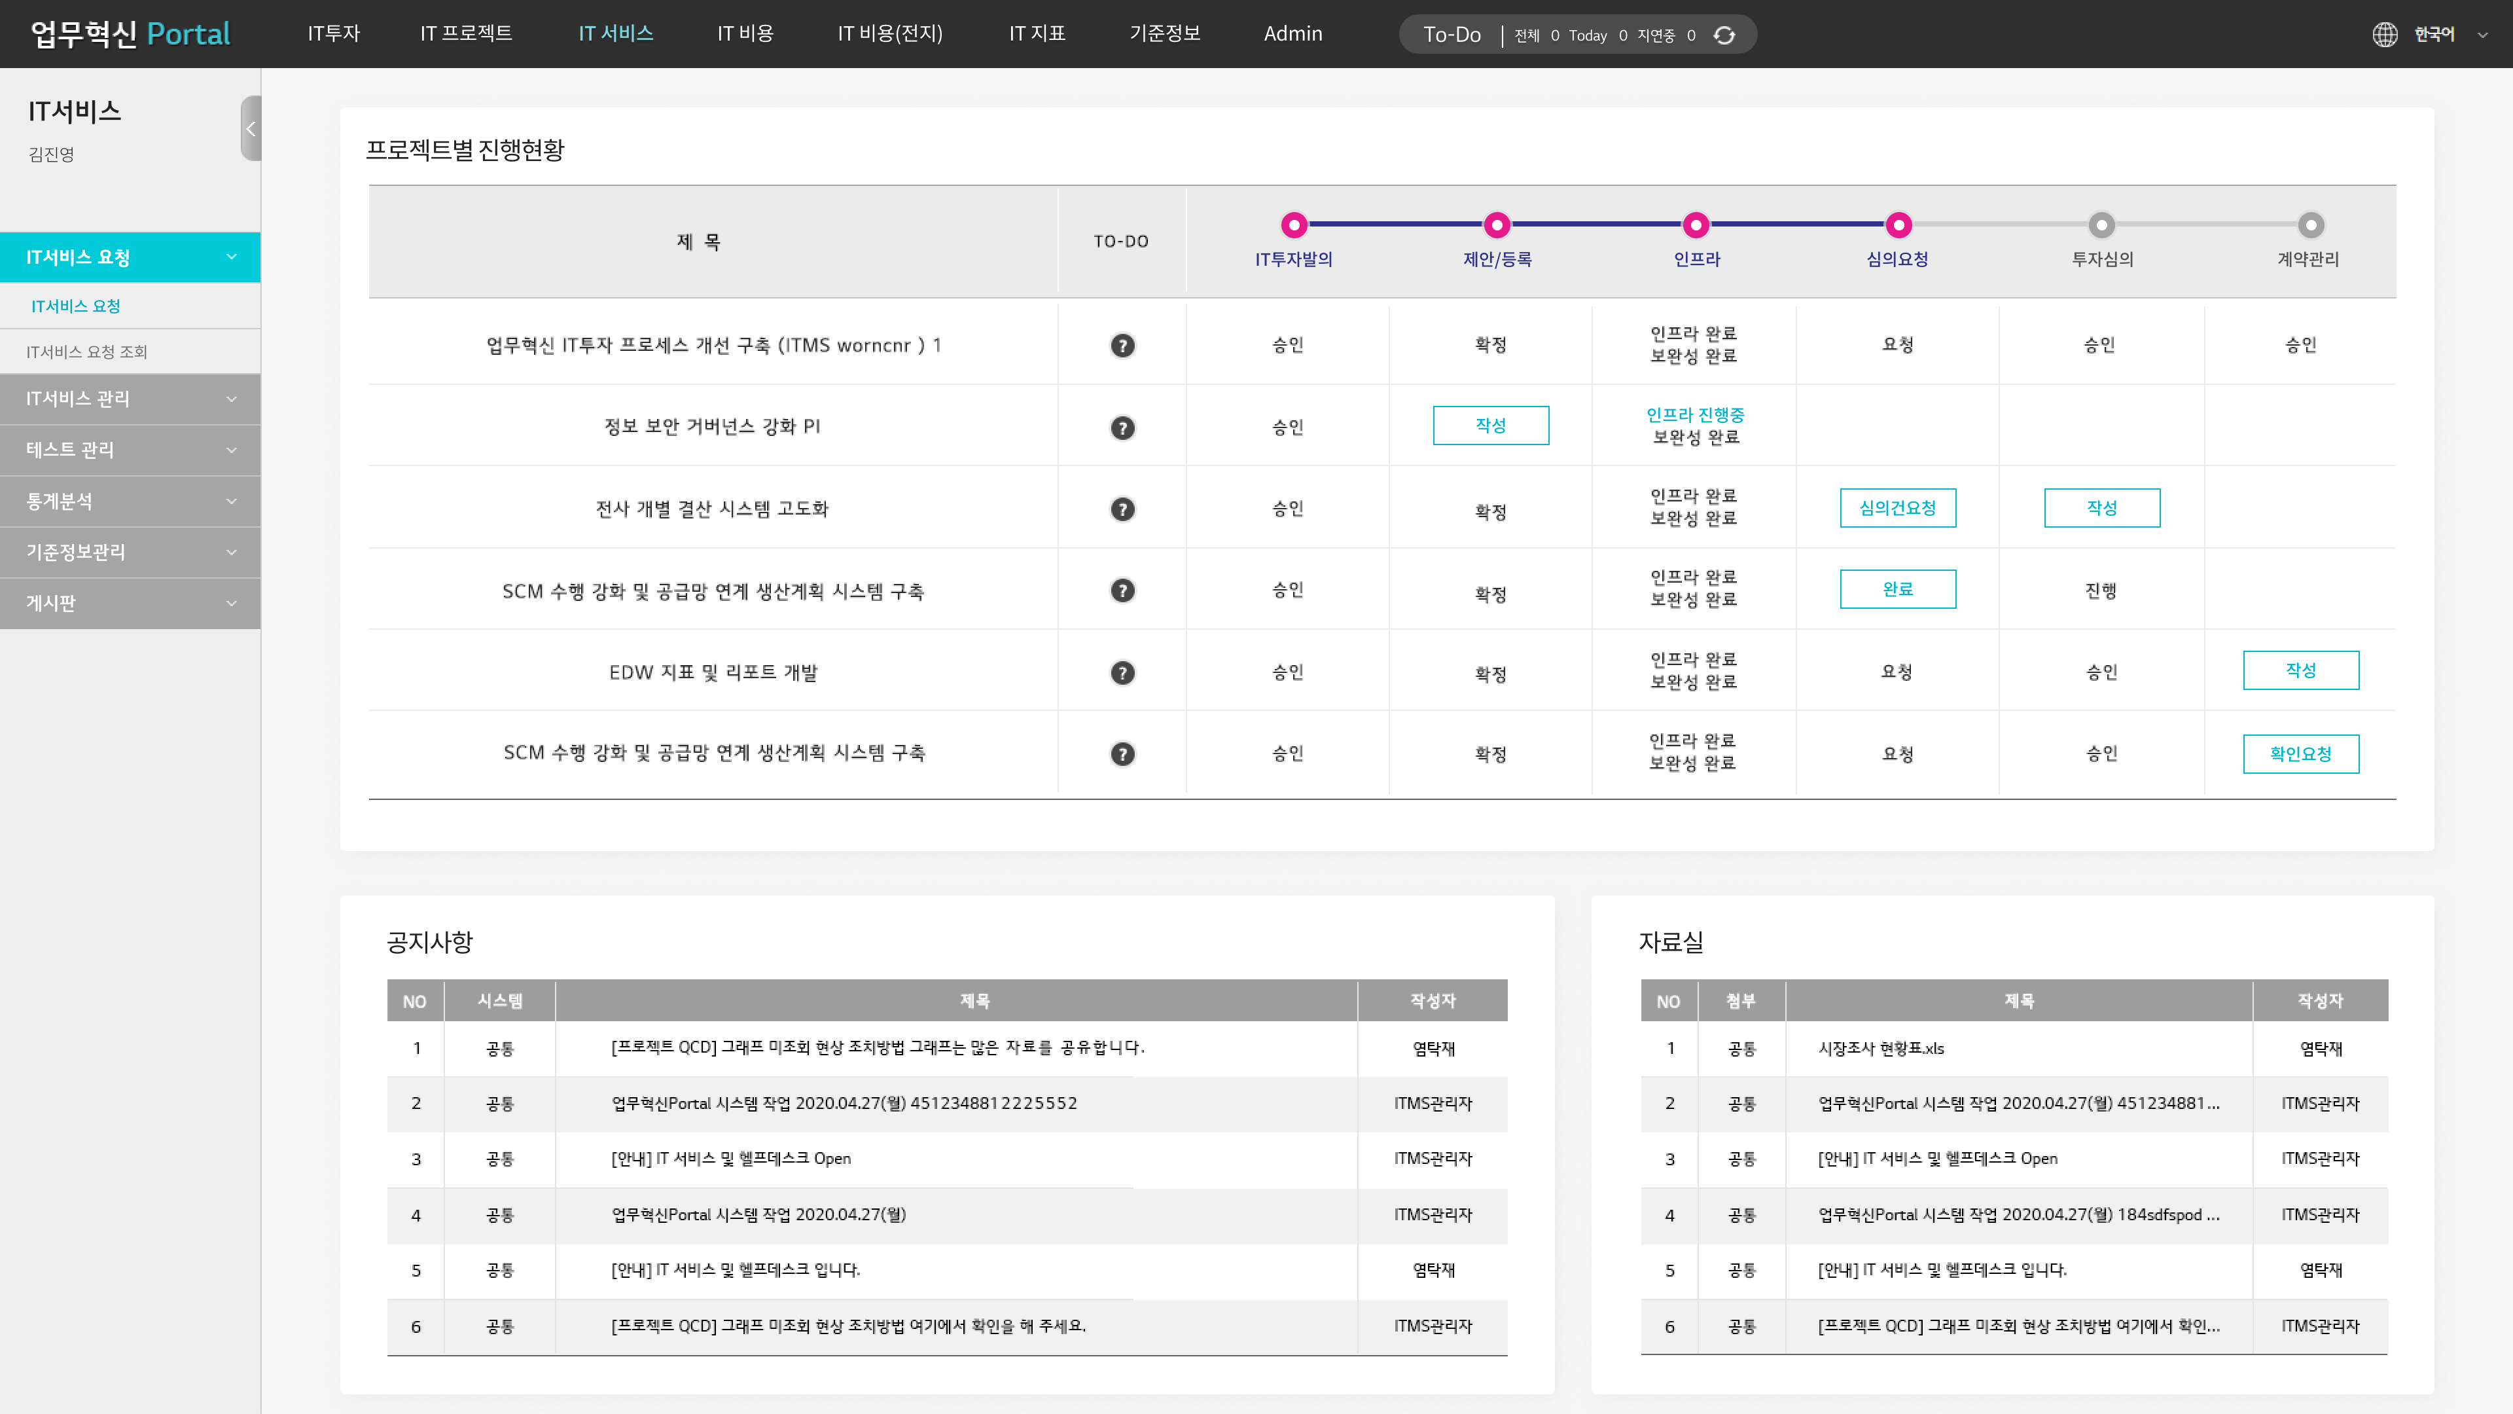The width and height of the screenshot is (2513, 1414).
Task: Expand the 통계분석 sidebar section
Action: pyautogui.click(x=130, y=501)
